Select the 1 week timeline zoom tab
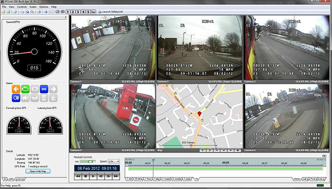Screen dimensions: 332x189 (x=167, y=179)
